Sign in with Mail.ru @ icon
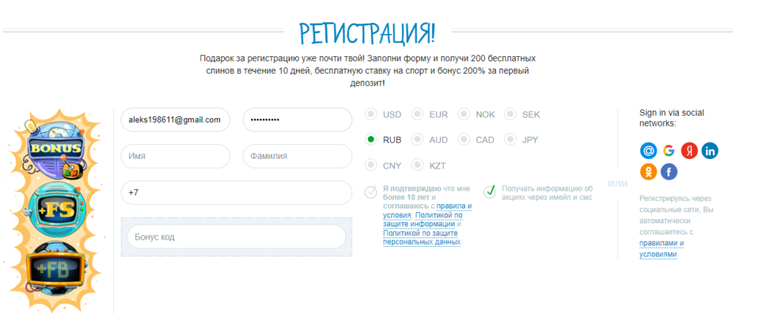This screenshot has height=326, width=758. [648, 151]
